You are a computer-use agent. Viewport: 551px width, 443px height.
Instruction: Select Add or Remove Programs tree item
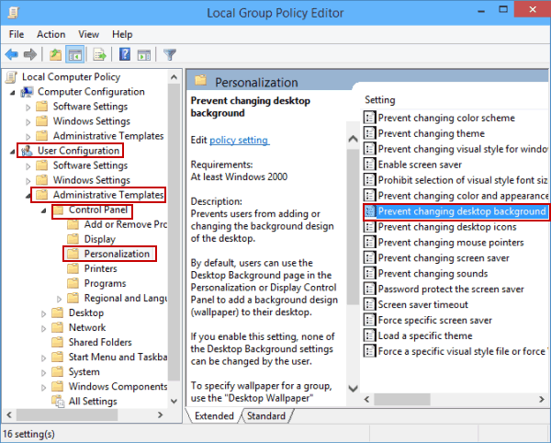coord(126,224)
